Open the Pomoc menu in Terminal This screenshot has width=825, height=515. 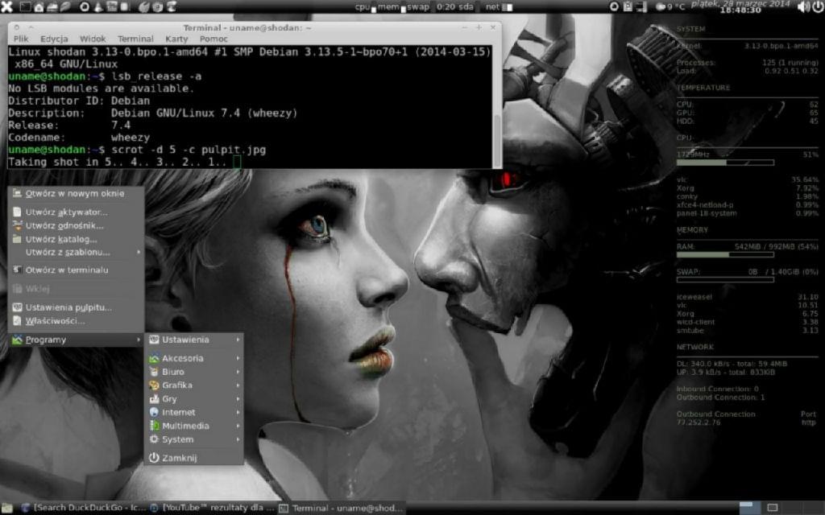[x=214, y=39]
